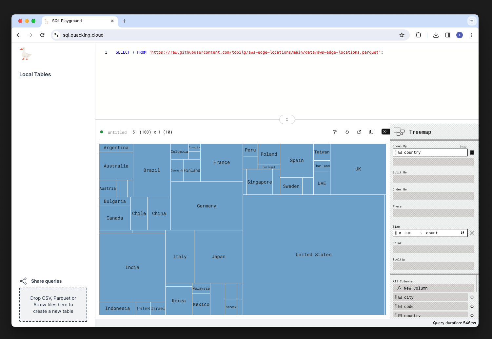Click the Order By empty field

pos(433,196)
